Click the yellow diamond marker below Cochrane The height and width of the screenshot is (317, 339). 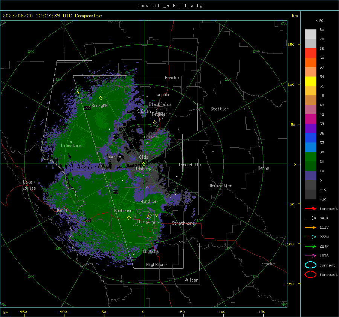(129, 217)
